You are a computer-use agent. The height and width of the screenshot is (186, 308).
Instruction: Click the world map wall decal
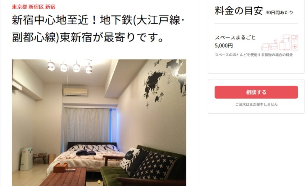click(165, 82)
